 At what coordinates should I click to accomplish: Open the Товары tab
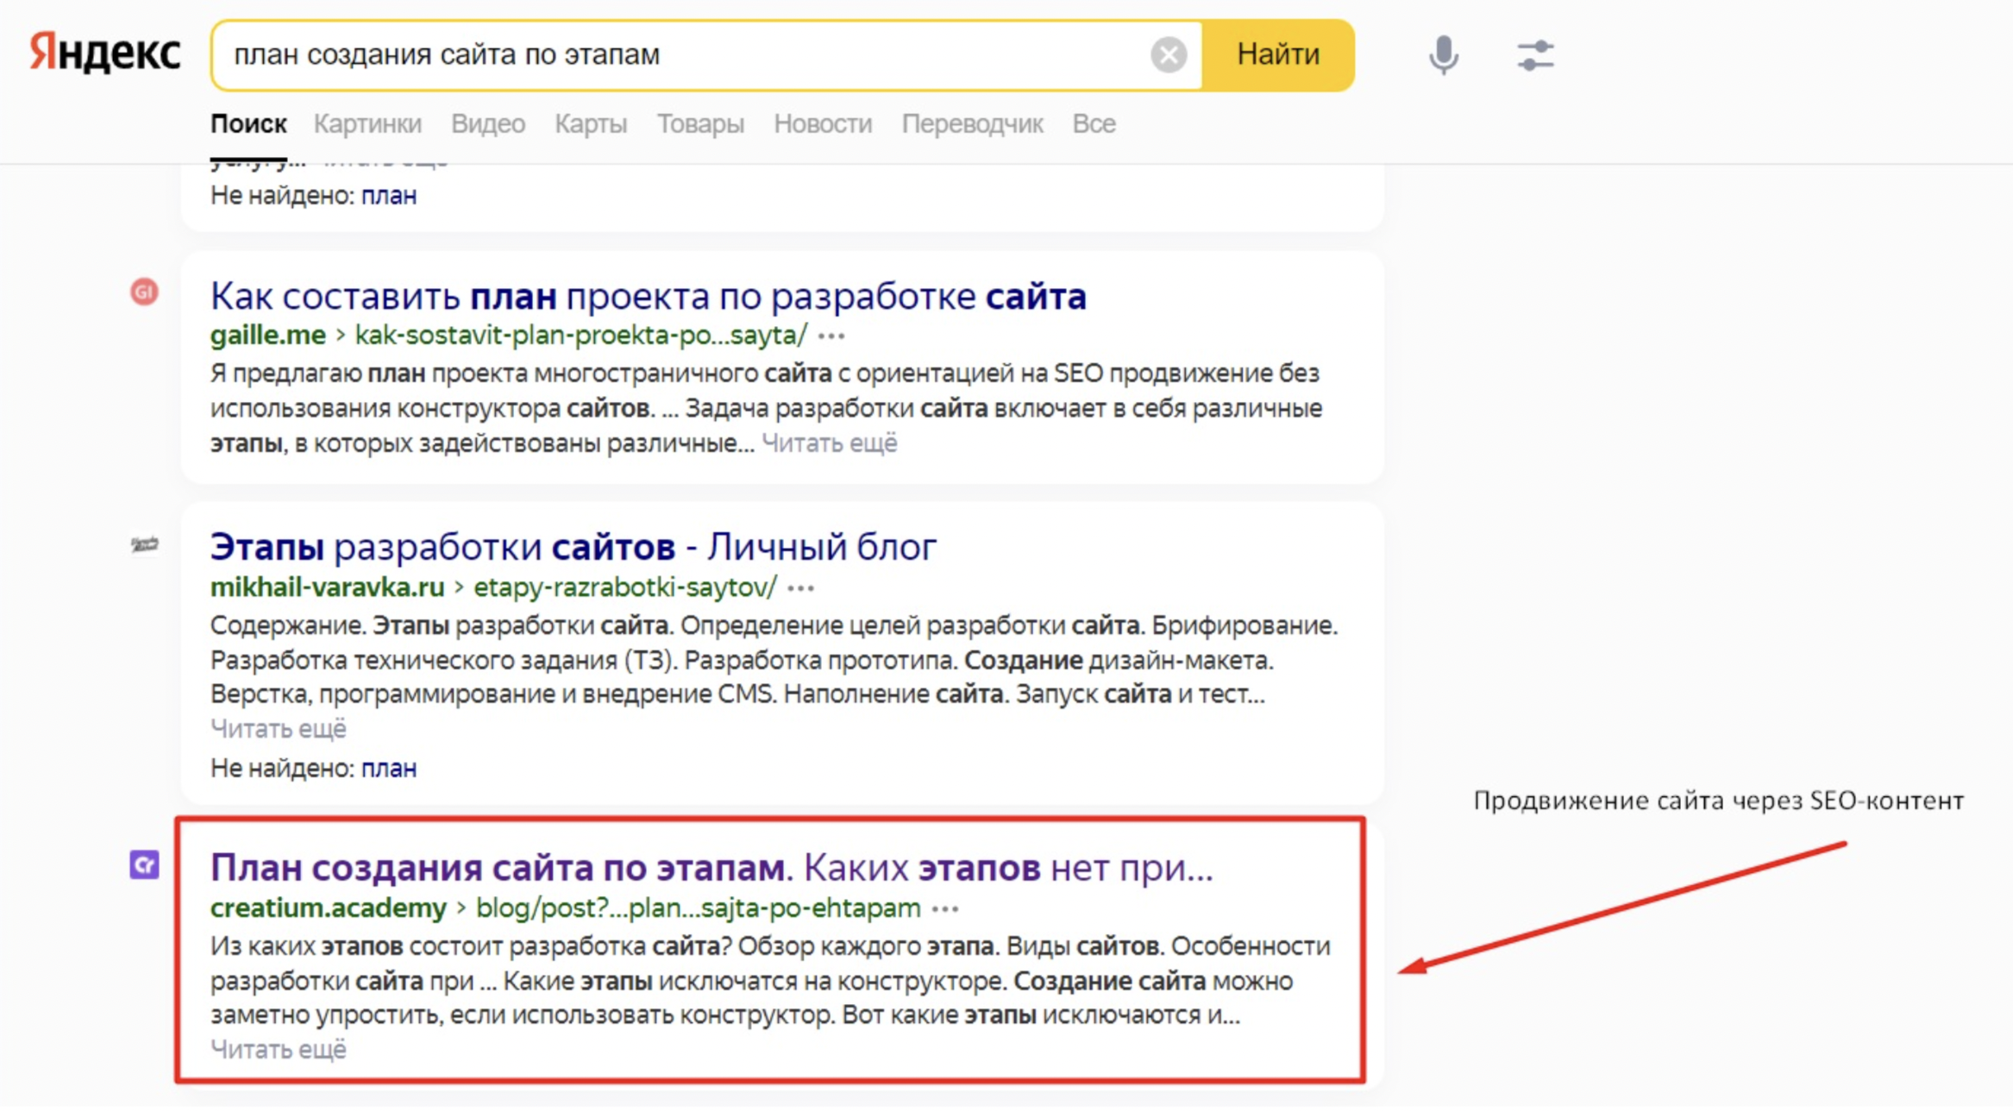pyautogui.click(x=700, y=124)
